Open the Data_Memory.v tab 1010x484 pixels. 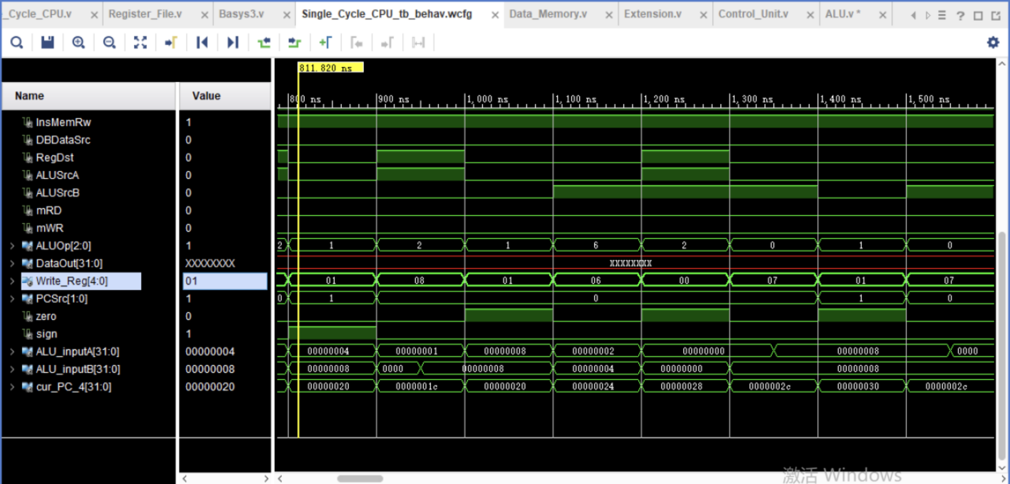tap(548, 14)
